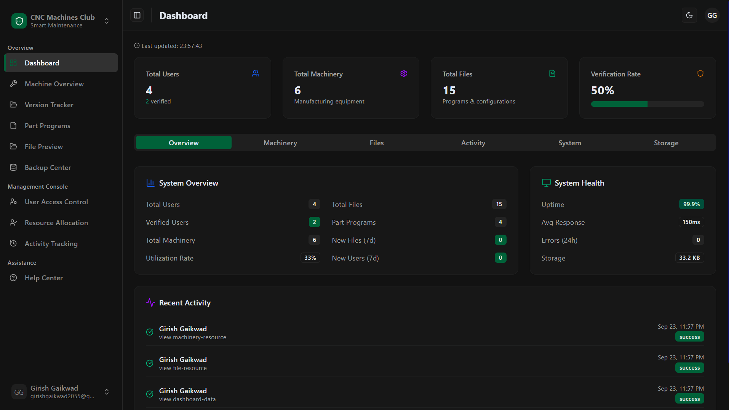Screen dimensions: 729x410
Task: Expand the CNC Machines Club workspace switcher
Action: tap(107, 21)
